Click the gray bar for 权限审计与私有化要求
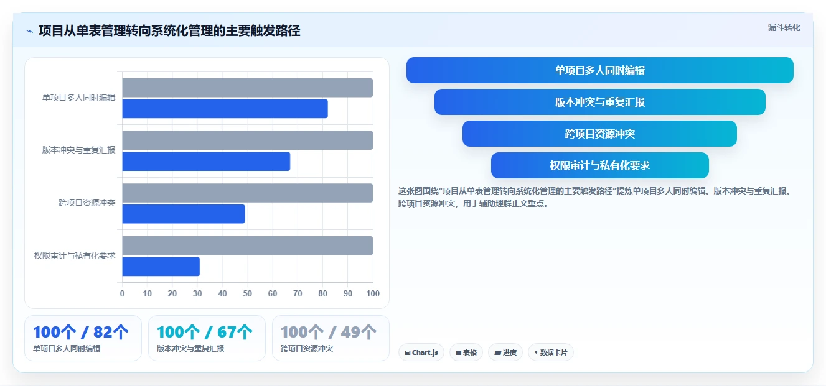The image size is (826, 386). point(247,246)
